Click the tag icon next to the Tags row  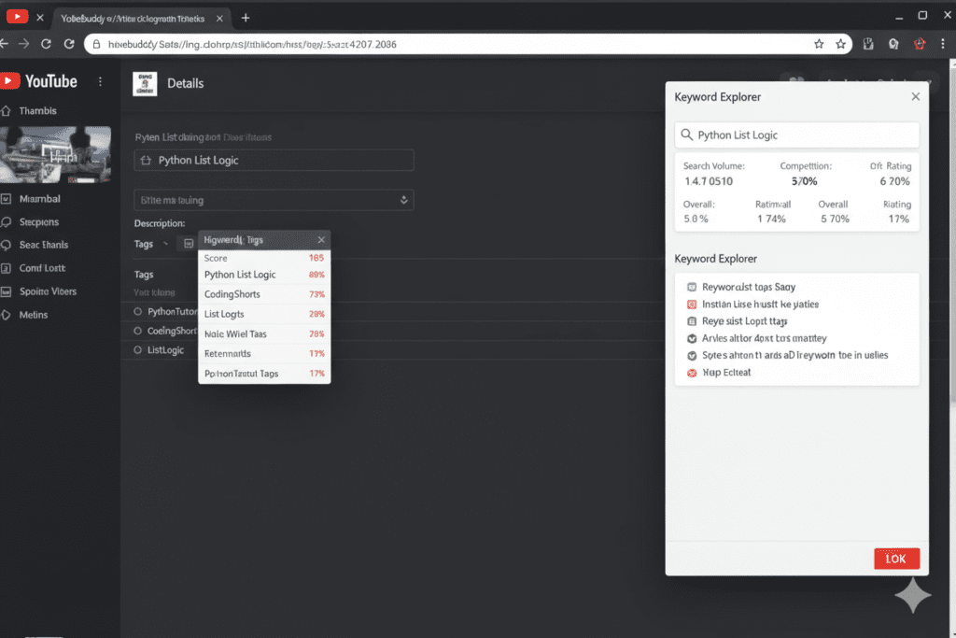pyautogui.click(x=190, y=243)
